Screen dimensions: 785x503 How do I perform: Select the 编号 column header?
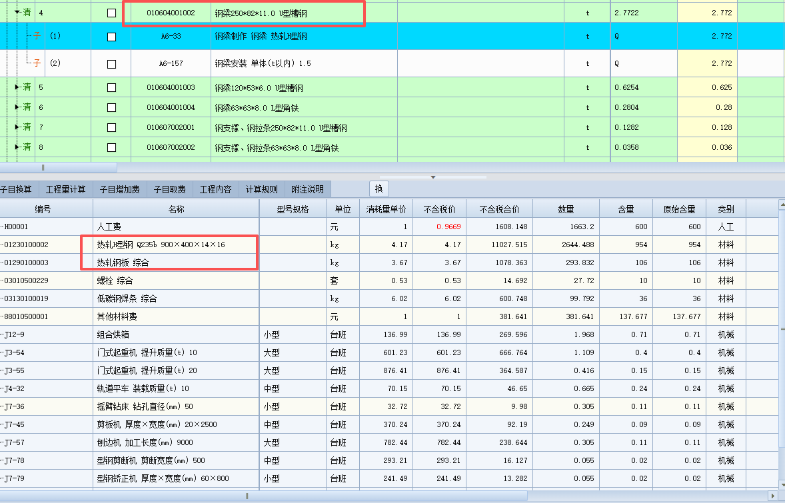coord(43,209)
